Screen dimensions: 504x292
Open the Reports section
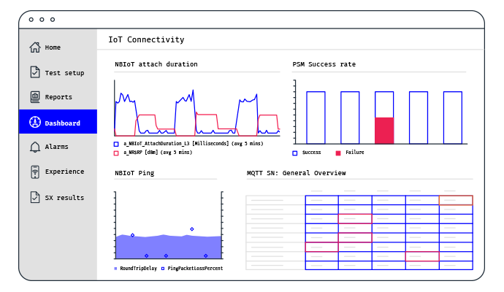point(58,97)
